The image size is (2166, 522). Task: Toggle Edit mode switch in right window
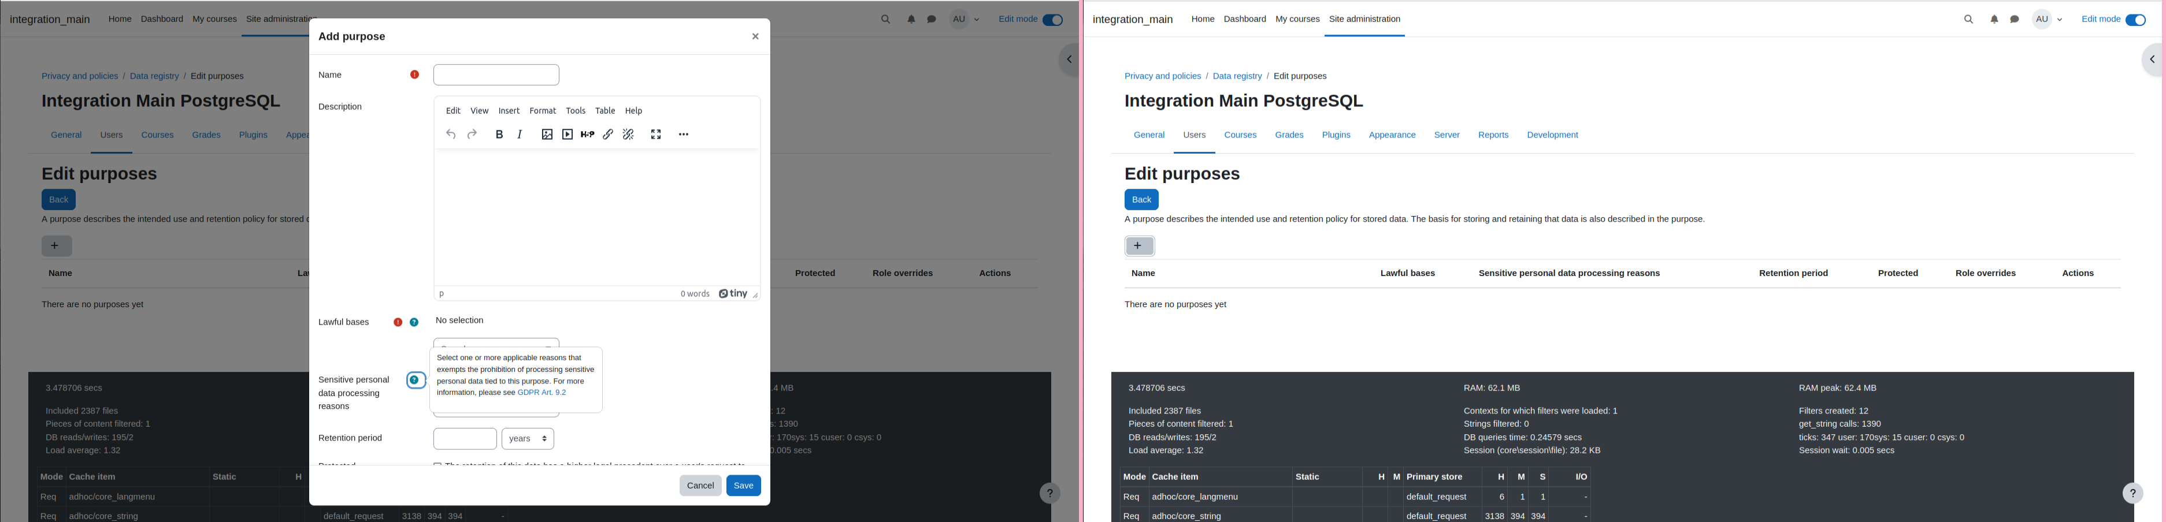coord(2136,20)
